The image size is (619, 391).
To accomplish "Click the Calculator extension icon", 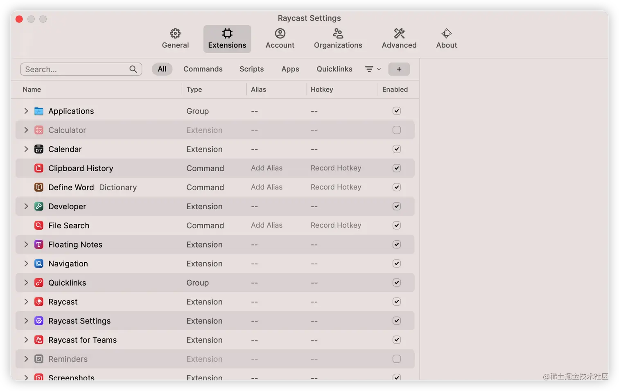I will [x=39, y=130].
